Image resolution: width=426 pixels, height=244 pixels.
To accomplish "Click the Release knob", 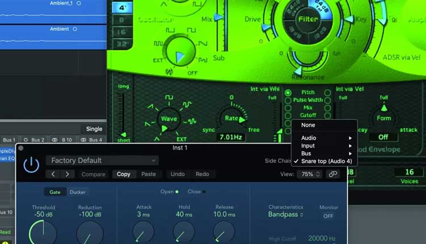I will click(x=224, y=232).
